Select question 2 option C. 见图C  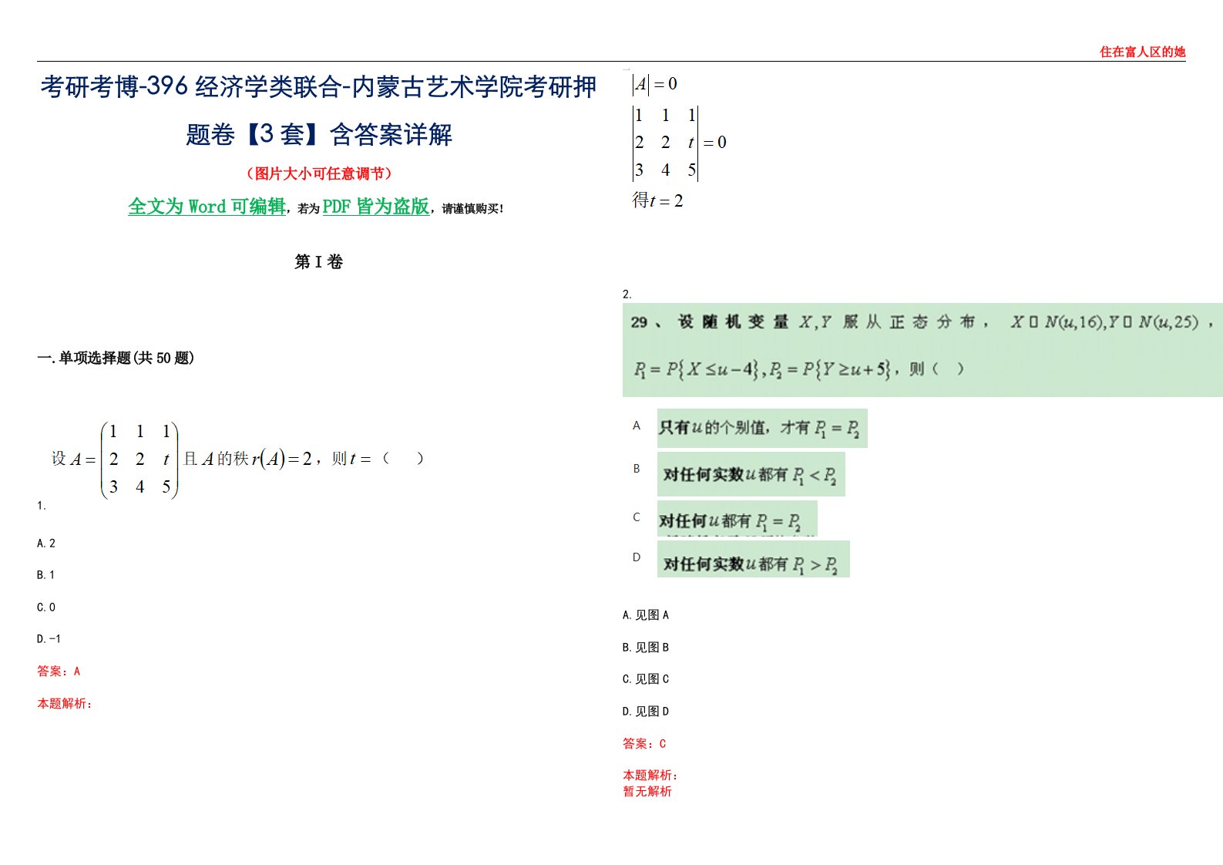point(646,679)
